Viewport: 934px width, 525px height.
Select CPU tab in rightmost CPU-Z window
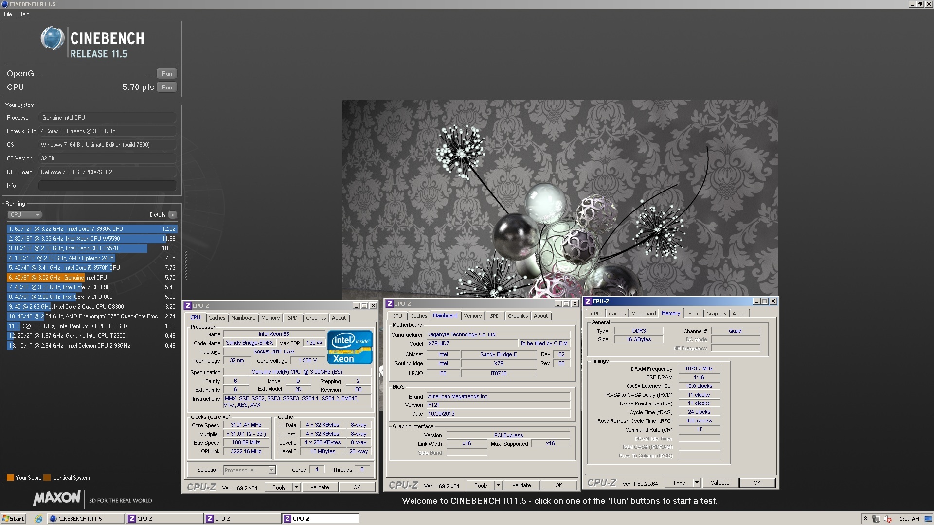(x=595, y=314)
